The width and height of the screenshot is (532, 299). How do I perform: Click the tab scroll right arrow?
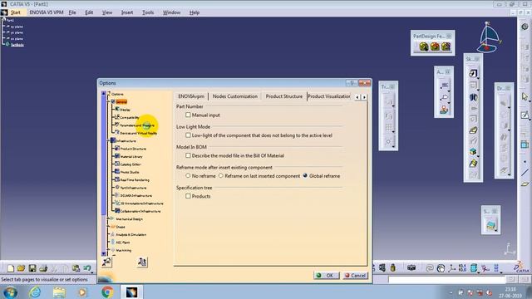tap(364, 97)
